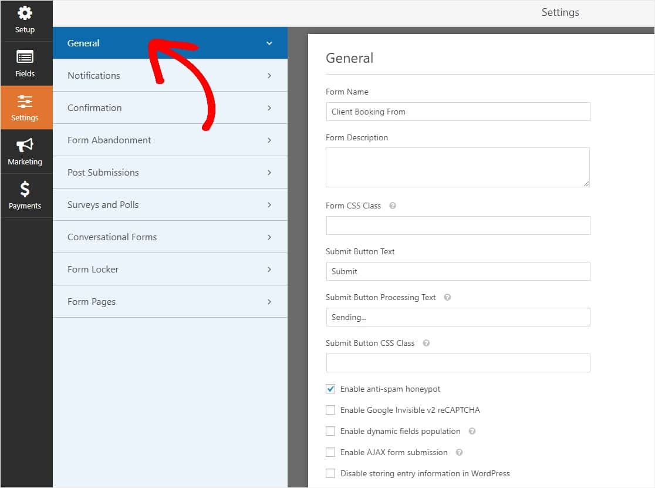The height and width of the screenshot is (488, 655).
Task: Click the Form Description text area
Action: 458,167
